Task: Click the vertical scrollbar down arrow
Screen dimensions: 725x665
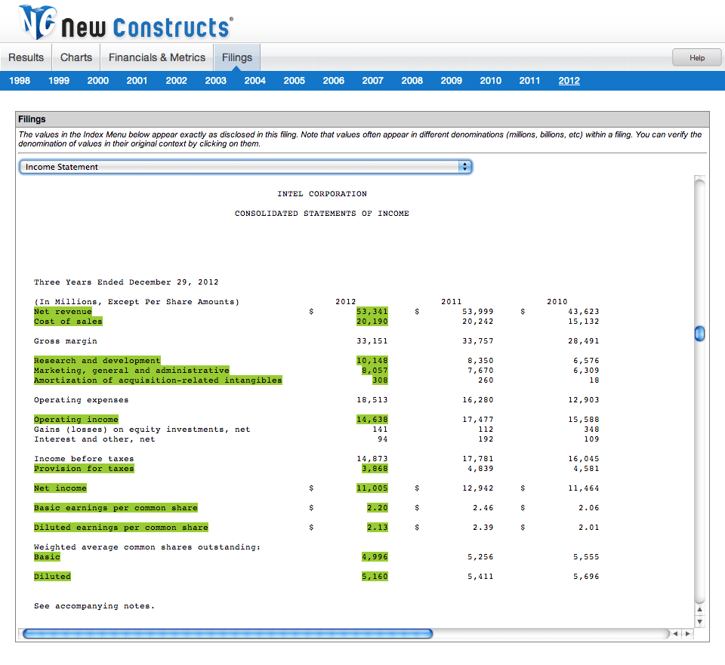Action: 699,621
